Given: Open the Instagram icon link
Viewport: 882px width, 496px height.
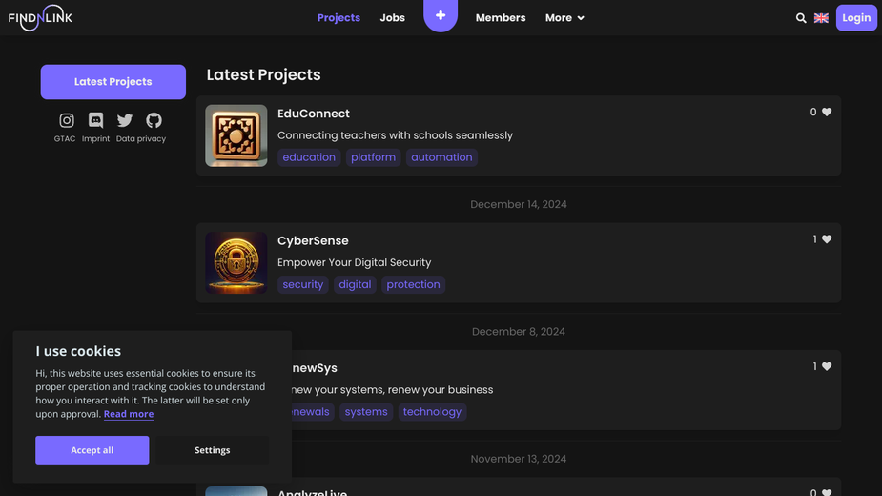Looking at the screenshot, I should 67,120.
